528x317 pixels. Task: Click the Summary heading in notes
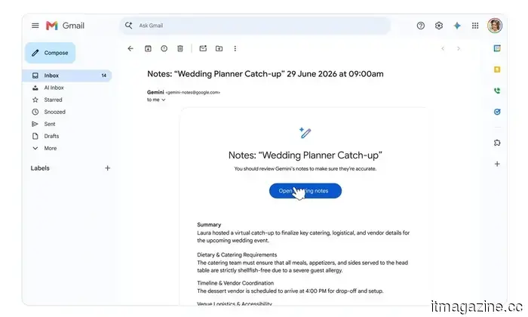coord(209,224)
